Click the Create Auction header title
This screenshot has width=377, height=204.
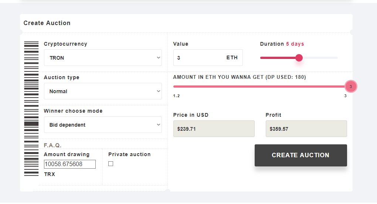(x=47, y=23)
